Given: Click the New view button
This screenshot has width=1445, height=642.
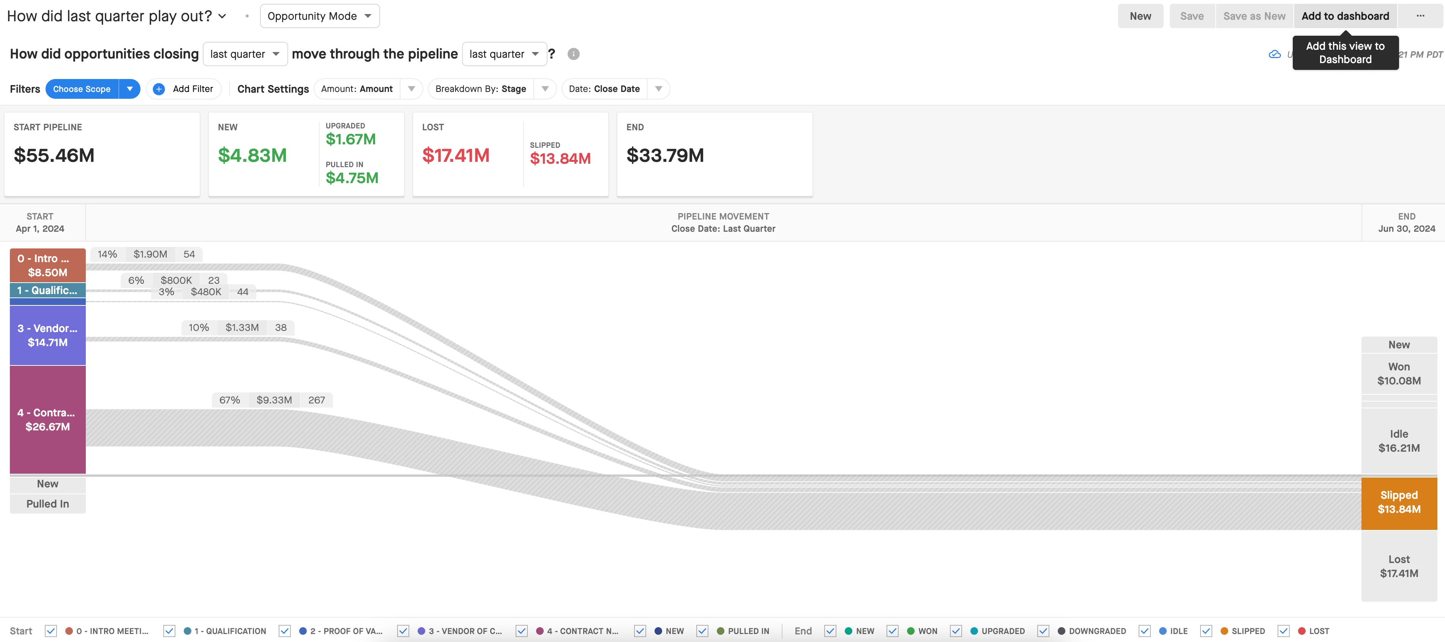Looking at the screenshot, I should [x=1140, y=16].
